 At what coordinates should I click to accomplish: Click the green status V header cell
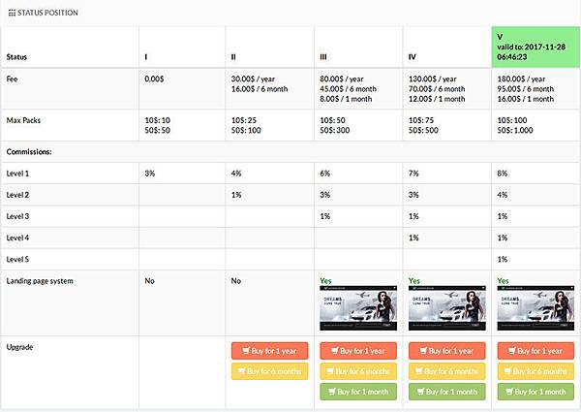click(533, 47)
